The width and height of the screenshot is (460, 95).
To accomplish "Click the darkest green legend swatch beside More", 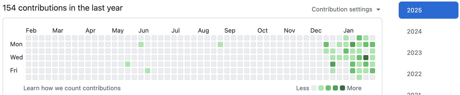I will click(x=342, y=88).
